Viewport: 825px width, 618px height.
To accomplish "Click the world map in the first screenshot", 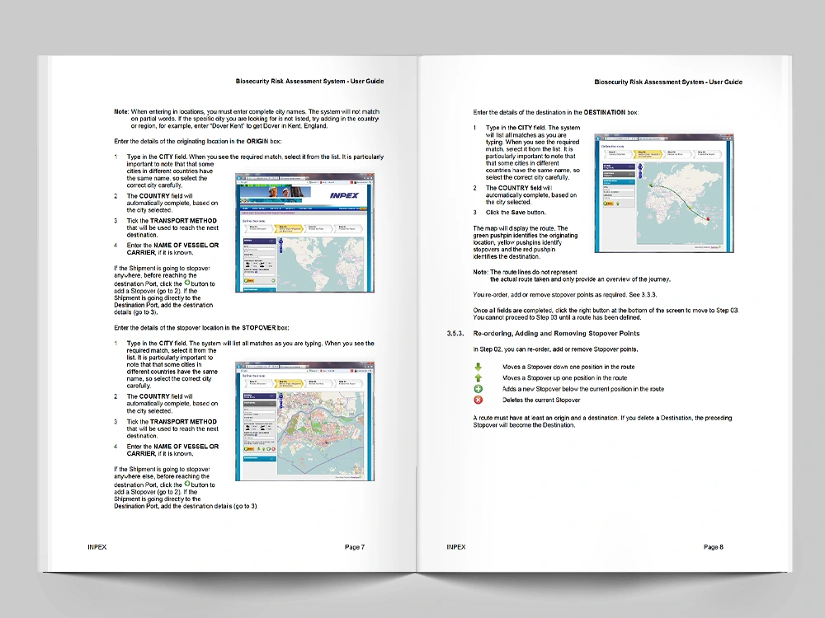I will tap(328, 264).
